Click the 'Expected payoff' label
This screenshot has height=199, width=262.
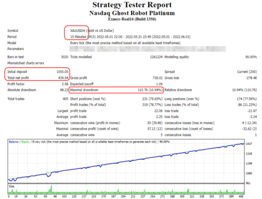pyautogui.click(x=82, y=84)
